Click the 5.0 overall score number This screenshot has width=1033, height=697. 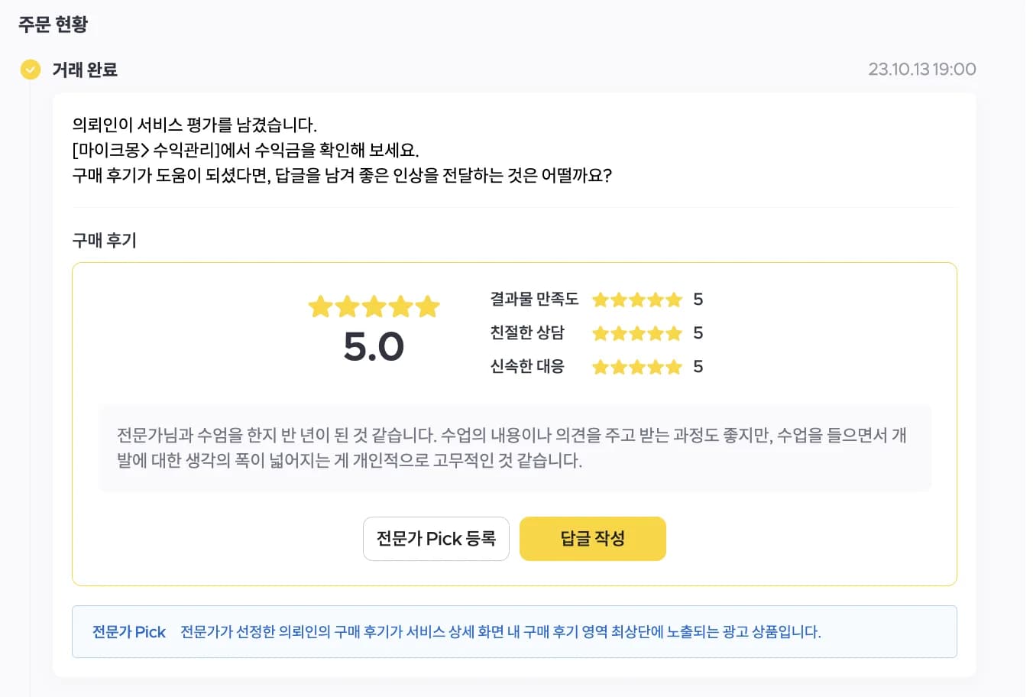point(374,347)
